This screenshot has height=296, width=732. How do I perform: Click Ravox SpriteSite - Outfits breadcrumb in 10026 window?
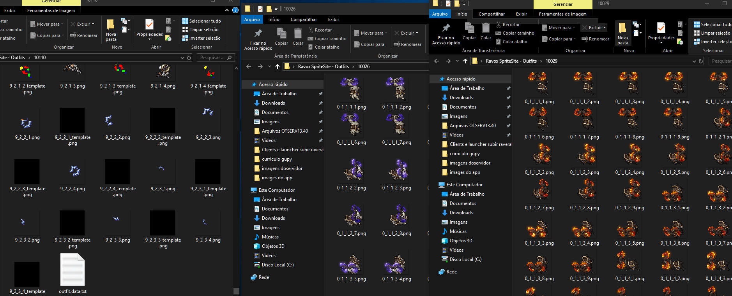click(x=323, y=67)
